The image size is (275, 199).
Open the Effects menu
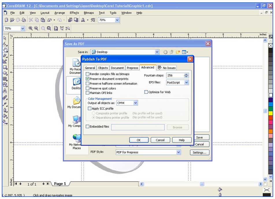click(74, 13)
